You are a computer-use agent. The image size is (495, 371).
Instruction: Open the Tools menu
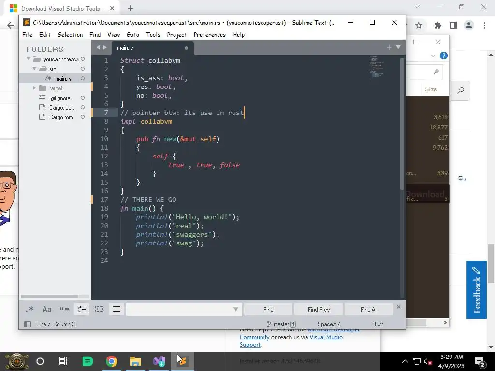(x=153, y=35)
